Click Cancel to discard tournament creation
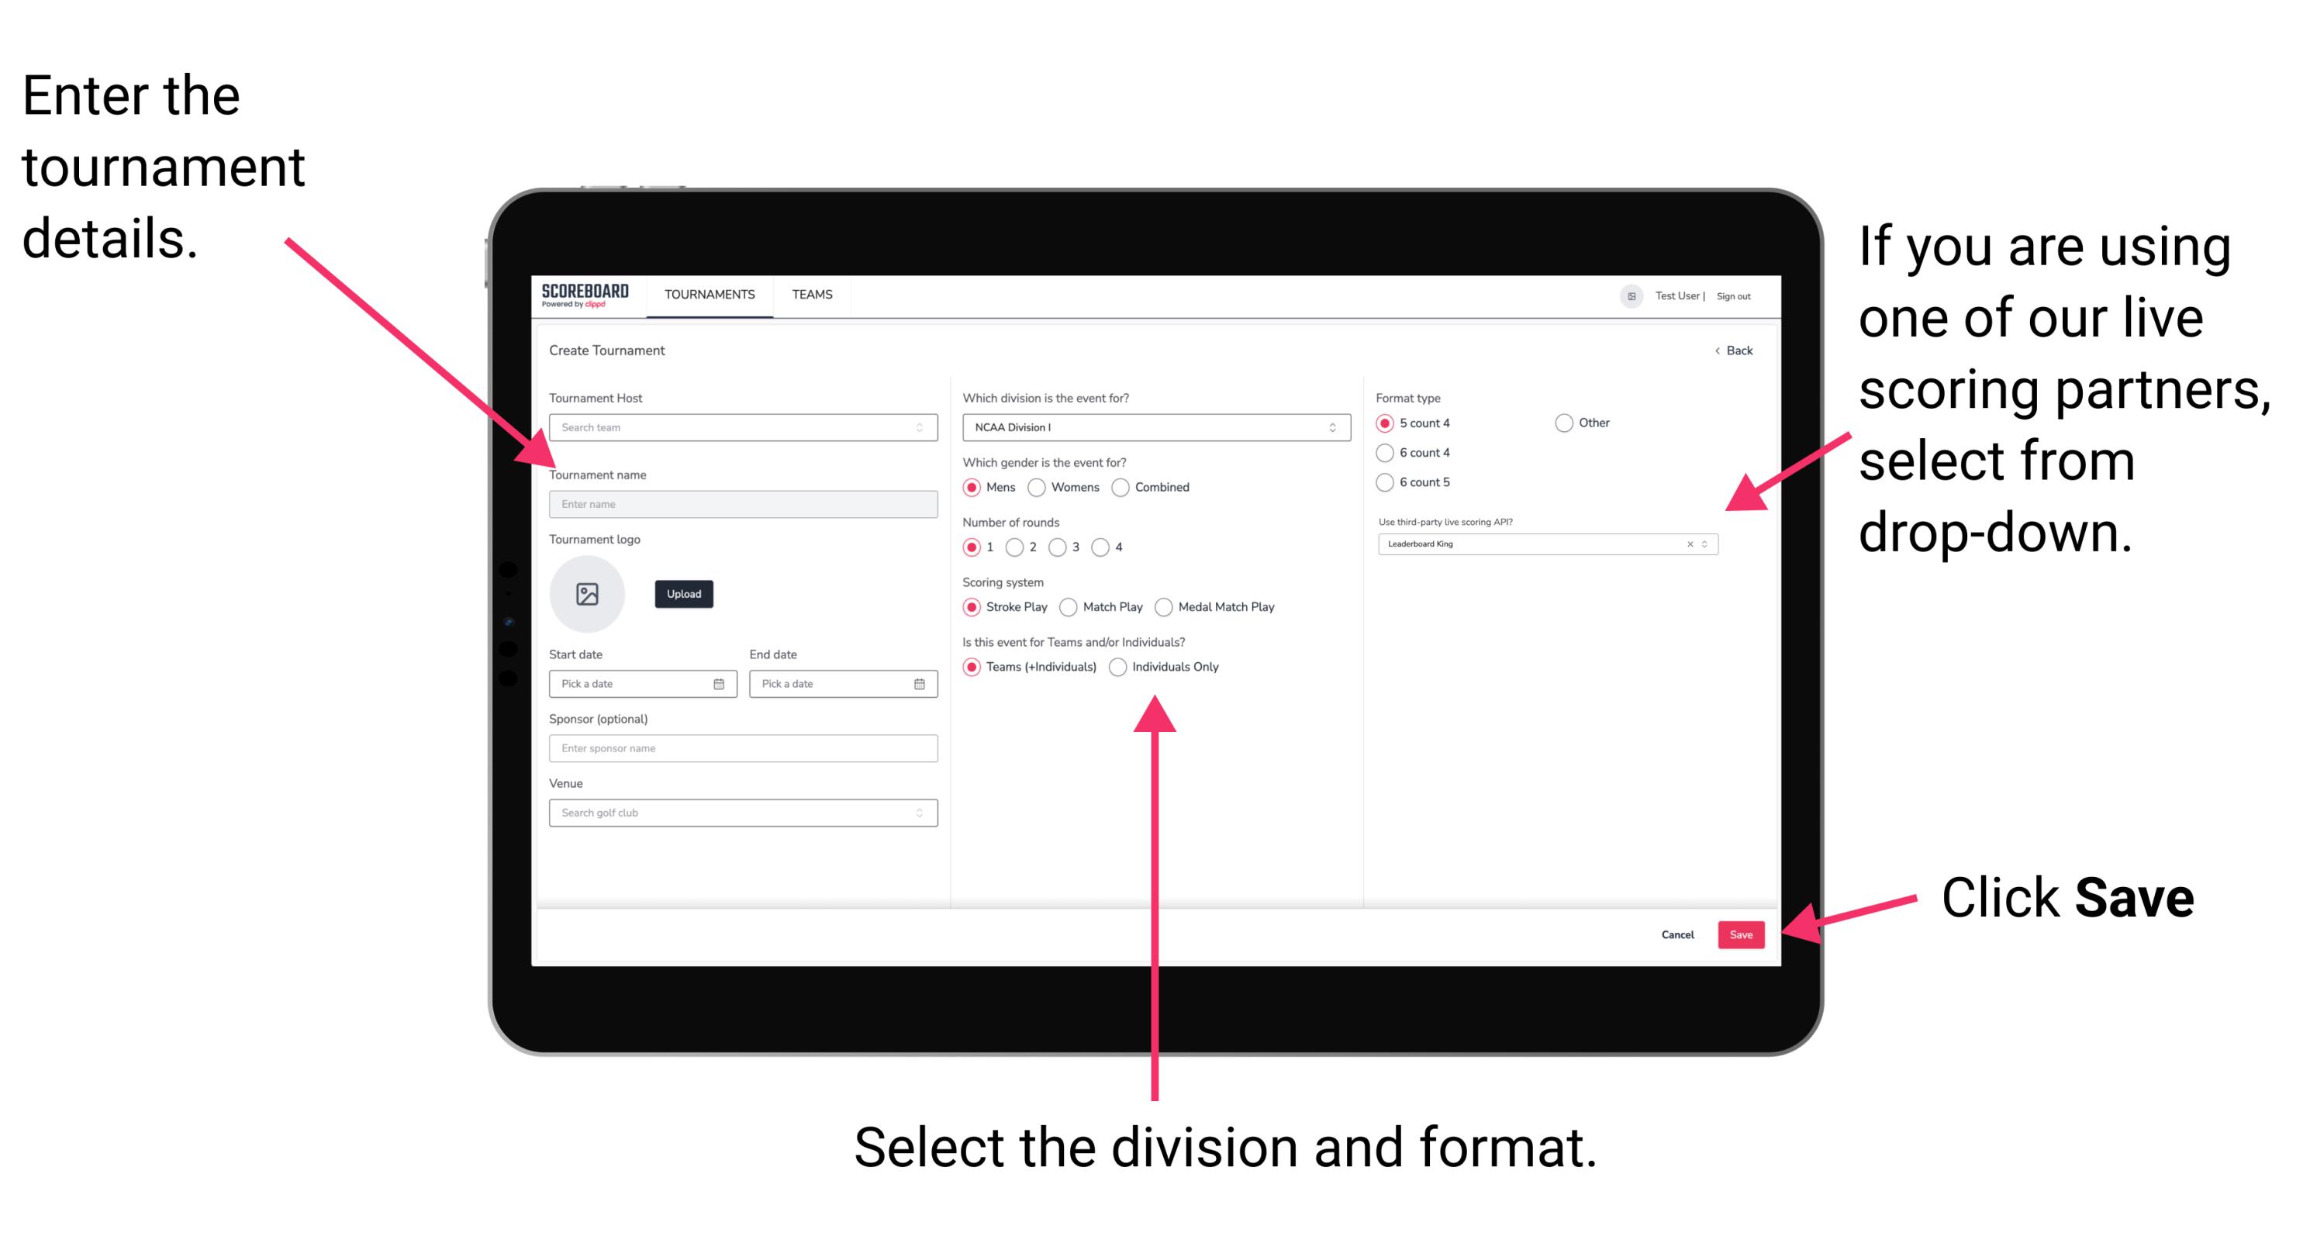This screenshot has height=1243, width=2310. point(1673,935)
